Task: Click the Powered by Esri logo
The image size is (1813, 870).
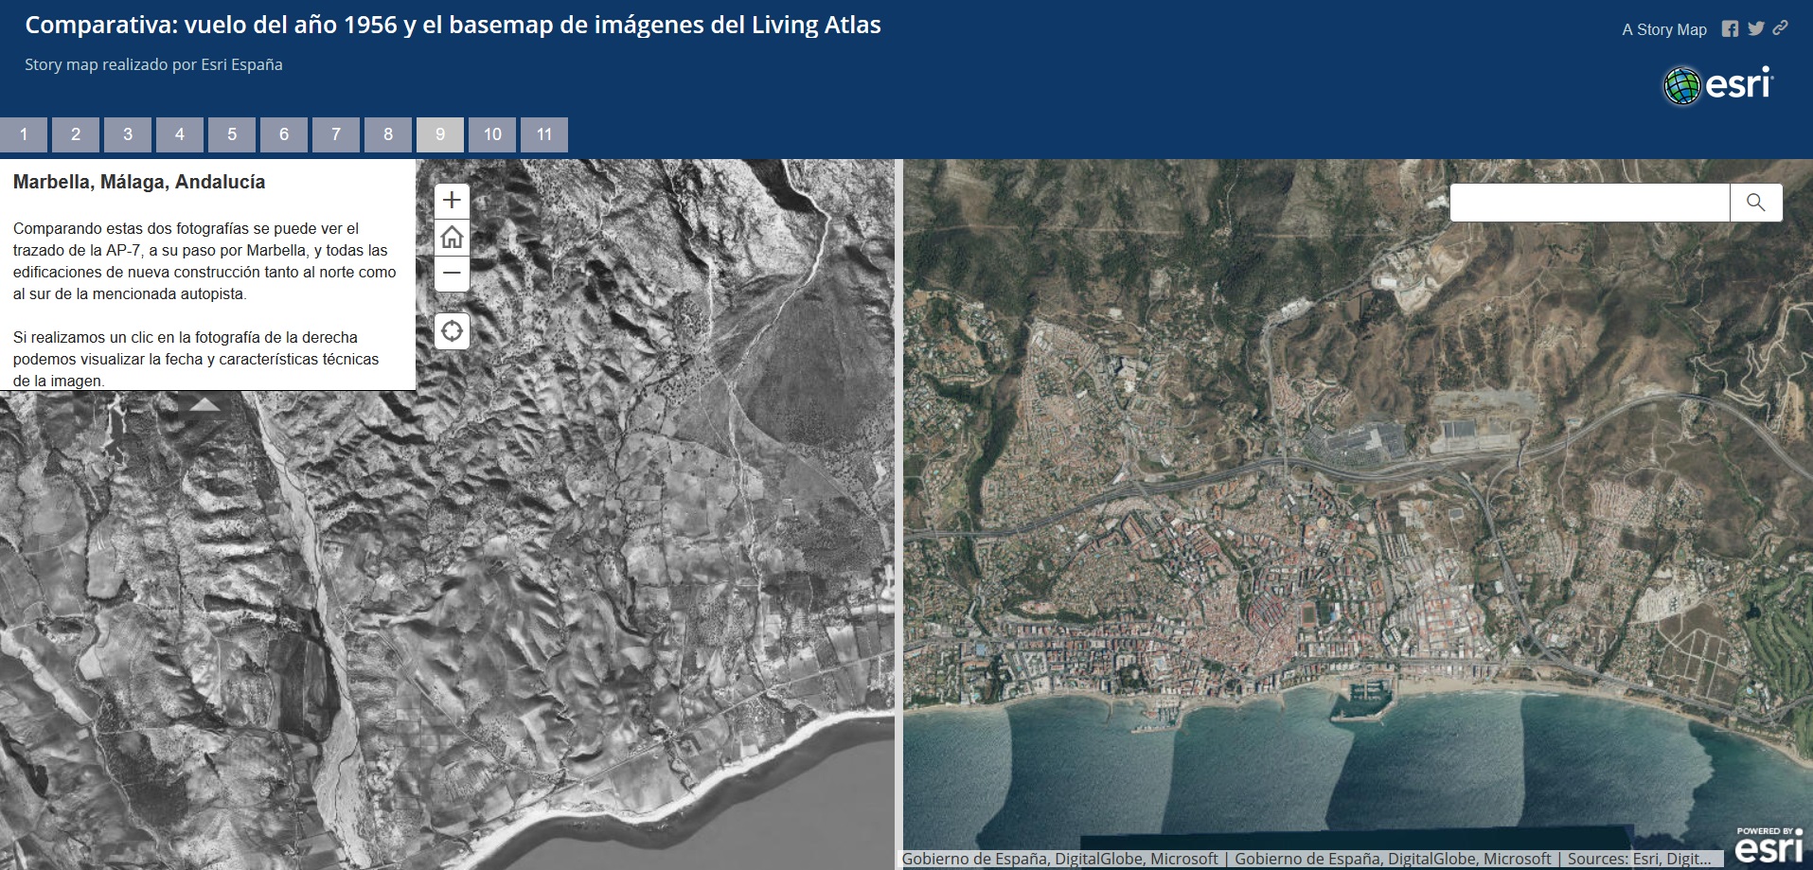Action: click(1769, 844)
